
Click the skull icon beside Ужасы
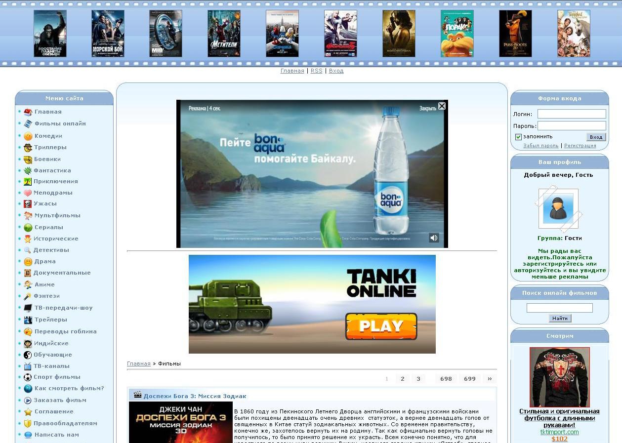click(28, 204)
